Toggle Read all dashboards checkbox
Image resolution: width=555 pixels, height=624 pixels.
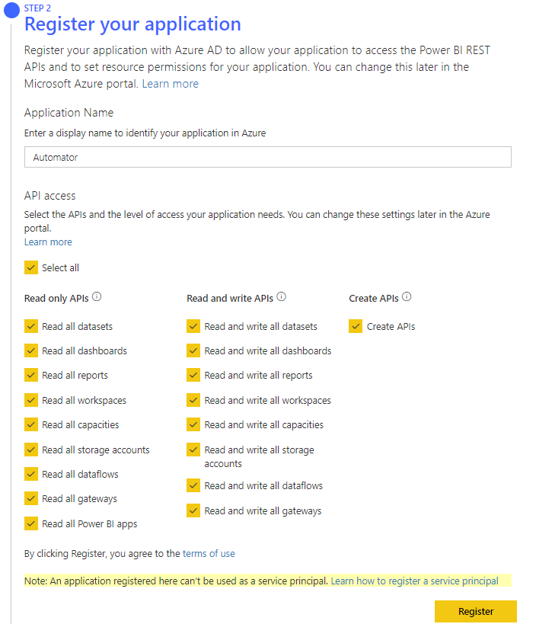tap(31, 351)
